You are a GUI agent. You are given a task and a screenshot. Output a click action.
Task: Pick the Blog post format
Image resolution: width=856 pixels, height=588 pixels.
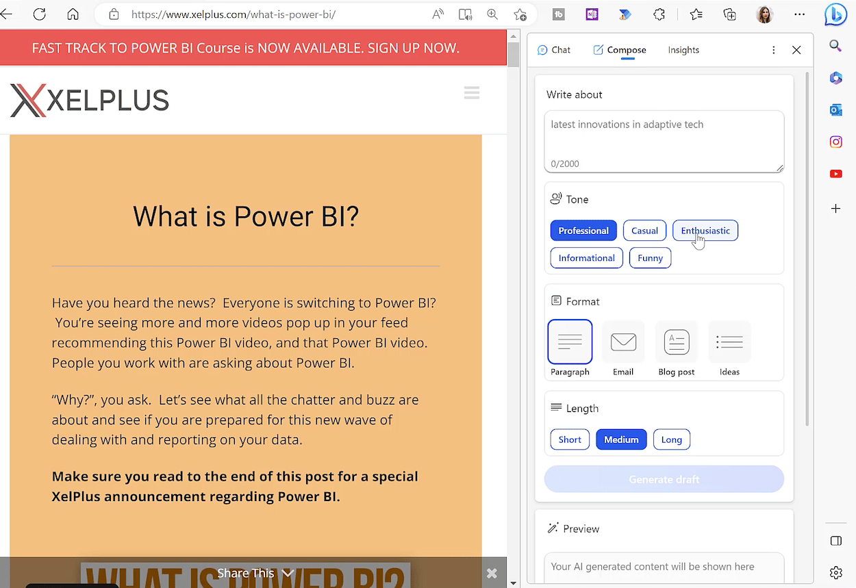tap(677, 348)
